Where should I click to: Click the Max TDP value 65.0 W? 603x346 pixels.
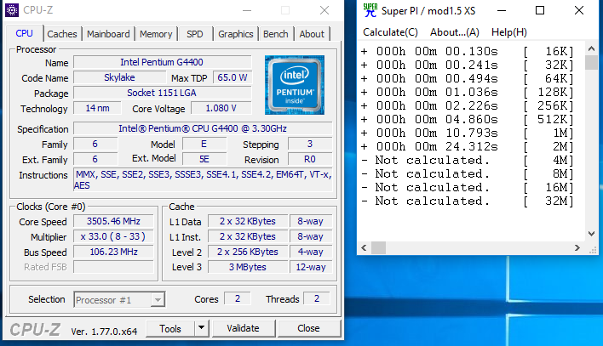tap(233, 77)
